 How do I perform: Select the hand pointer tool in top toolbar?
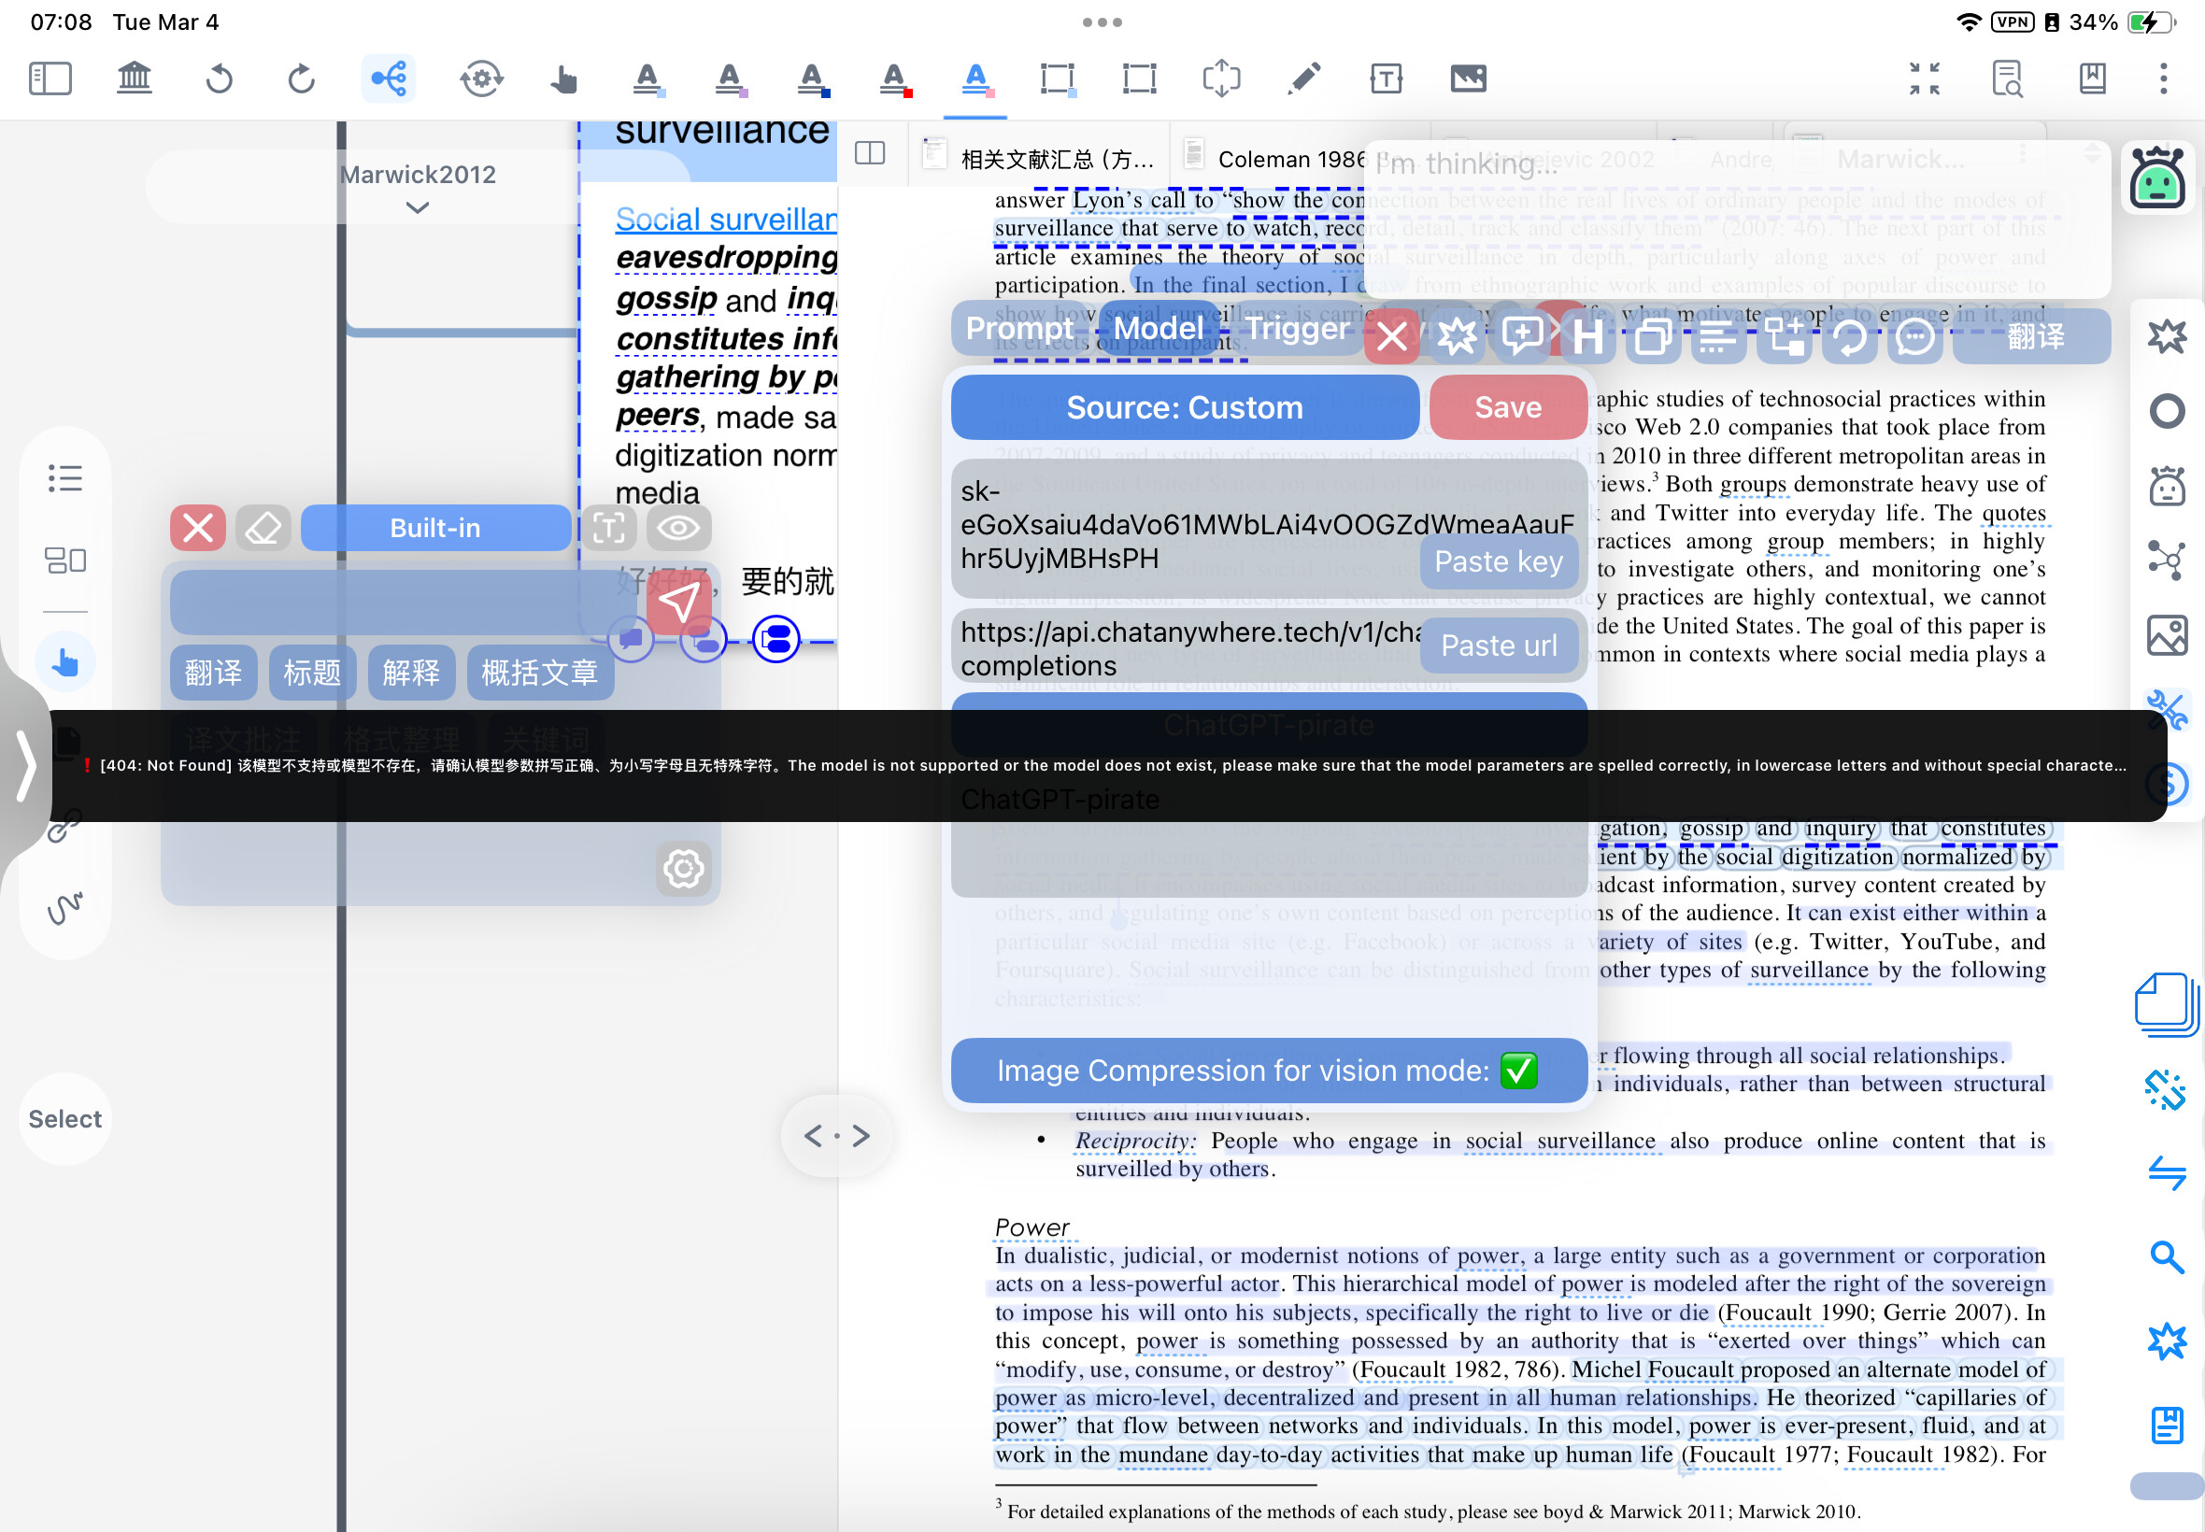click(x=563, y=78)
